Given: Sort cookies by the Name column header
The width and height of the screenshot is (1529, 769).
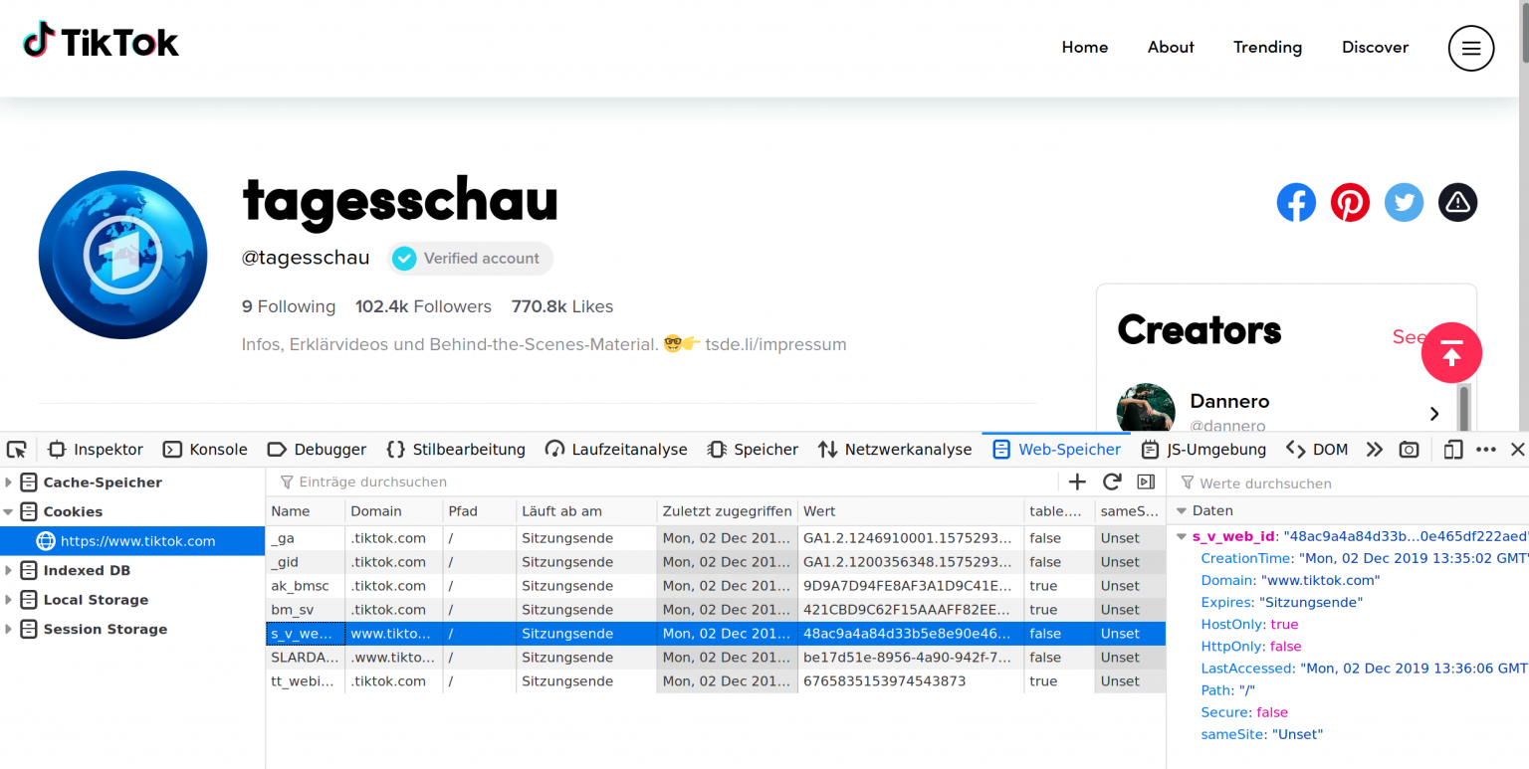Looking at the screenshot, I should (306, 511).
